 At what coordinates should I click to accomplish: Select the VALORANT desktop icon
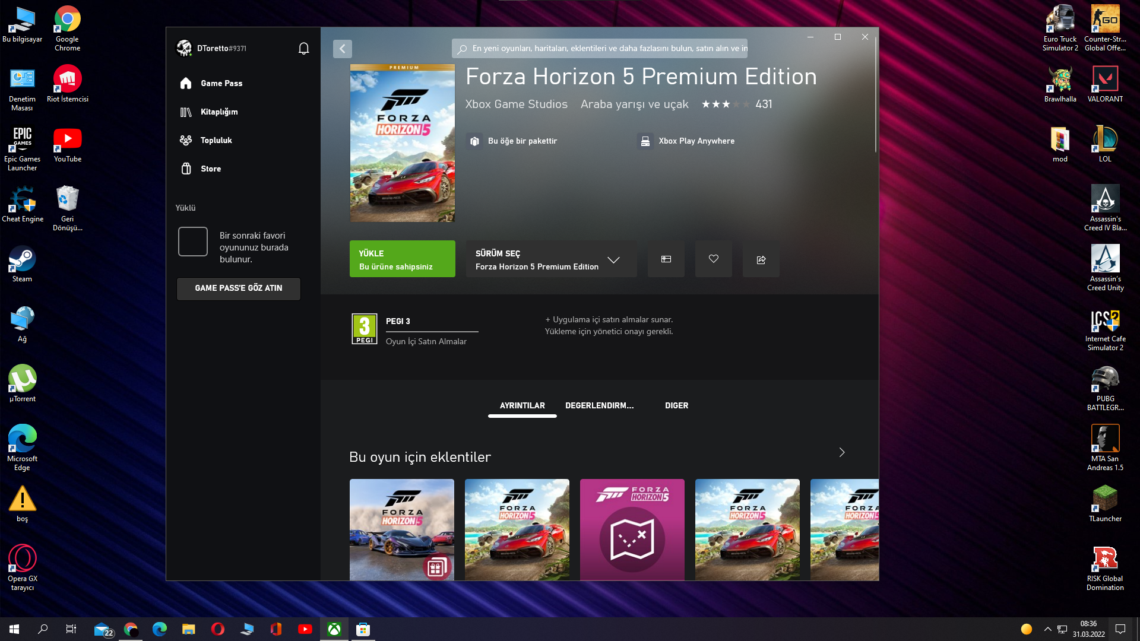coord(1105,84)
